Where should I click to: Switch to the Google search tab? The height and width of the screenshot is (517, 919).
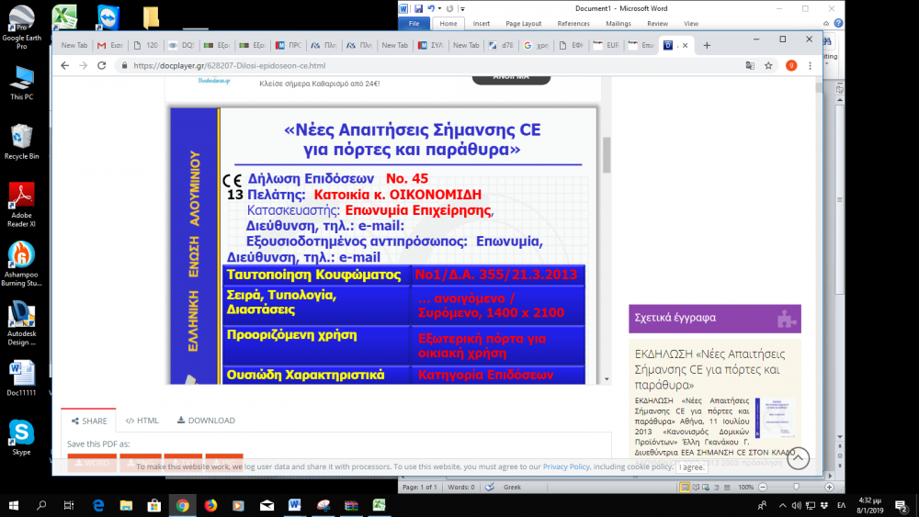tap(536, 45)
